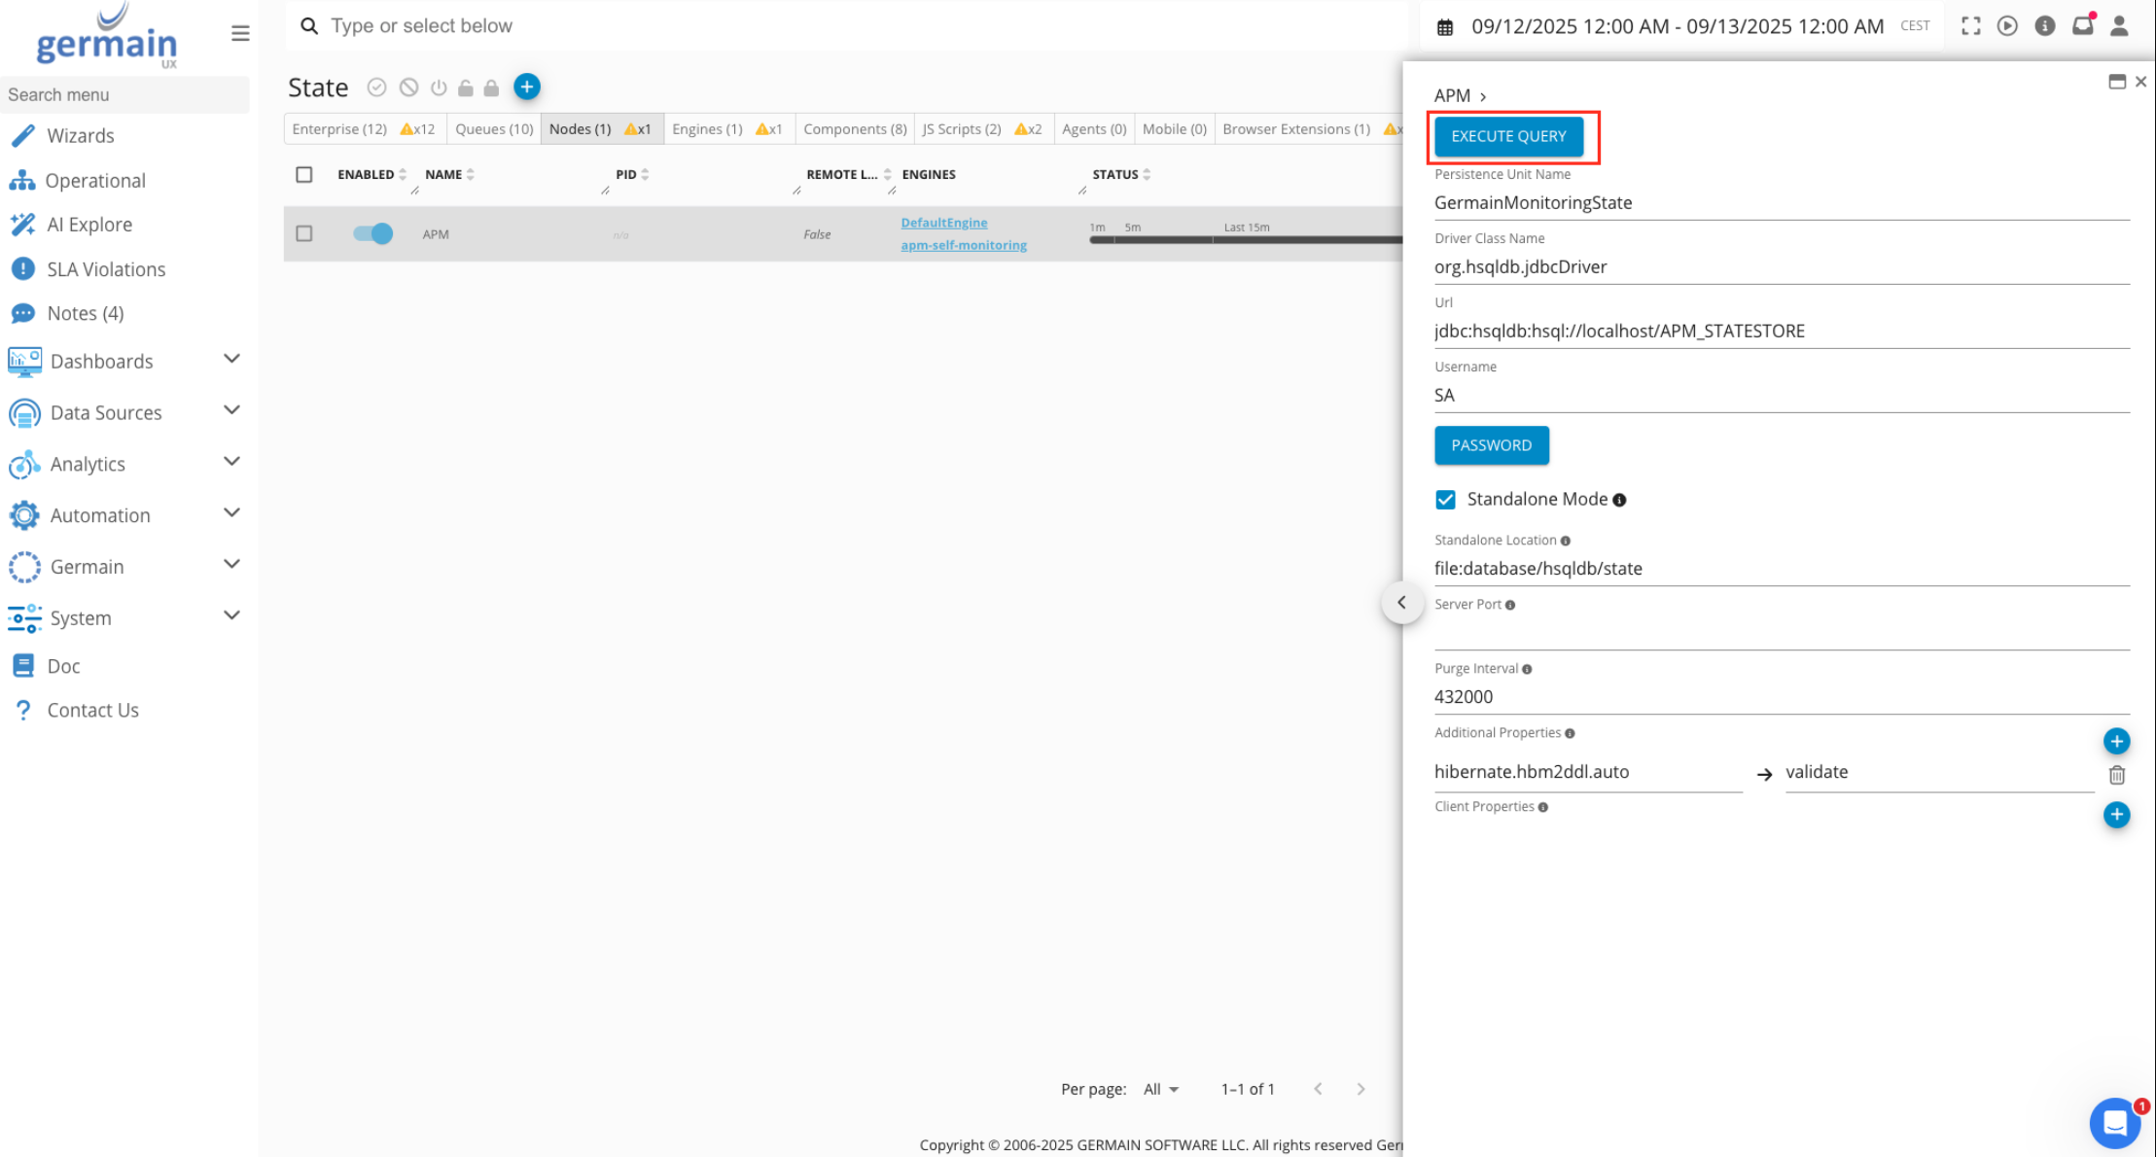The width and height of the screenshot is (2156, 1157).
Task: Click the fullscreen icon in top bar
Action: tap(1970, 26)
